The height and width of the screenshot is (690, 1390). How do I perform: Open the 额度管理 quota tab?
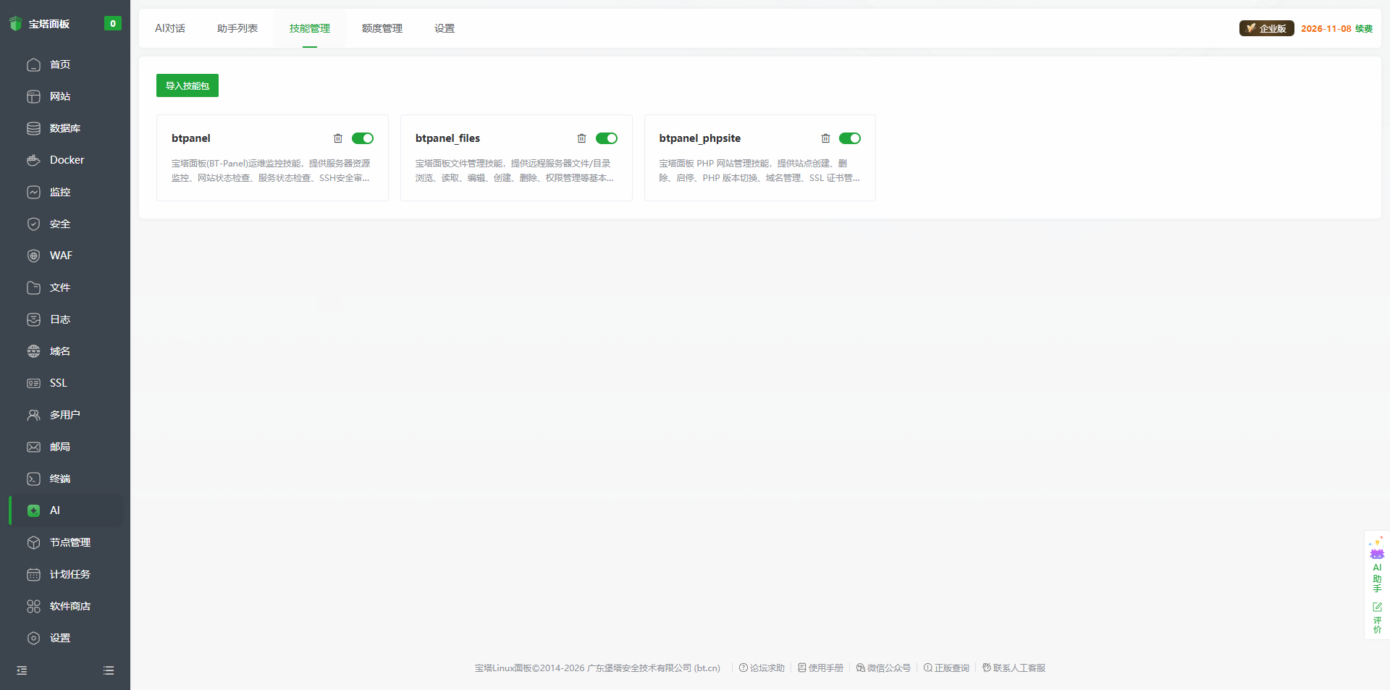click(382, 28)
